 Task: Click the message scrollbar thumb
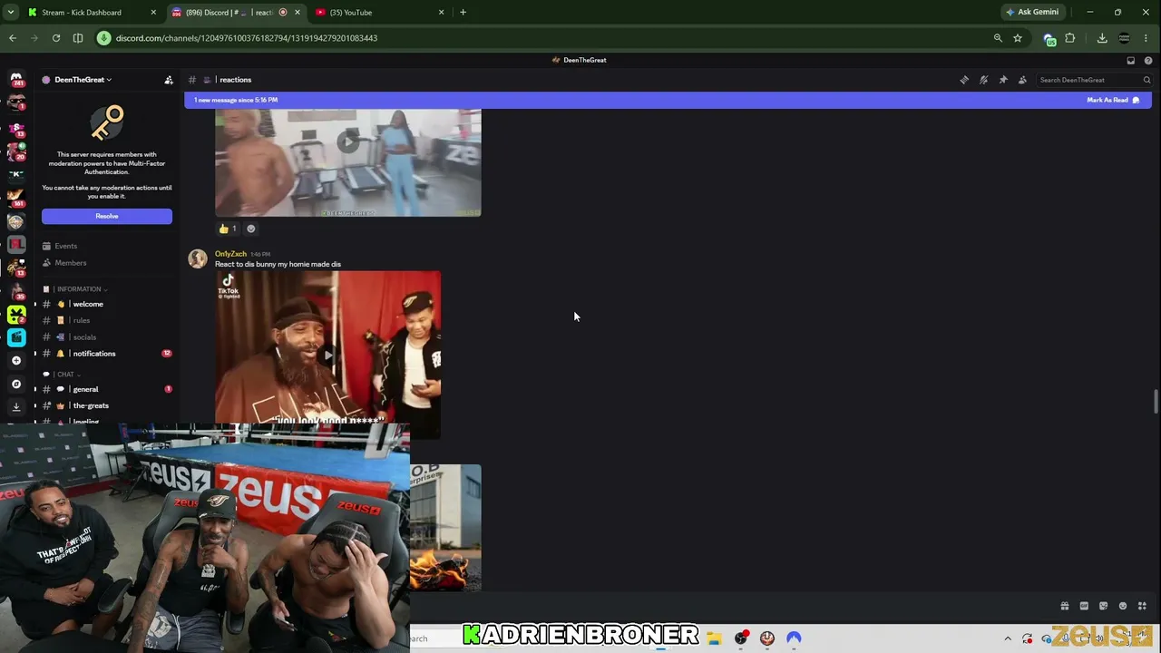[1156, 401]
